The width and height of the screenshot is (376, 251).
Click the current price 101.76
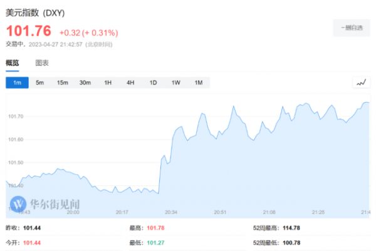pyautogui.click(x=28, y=31)
